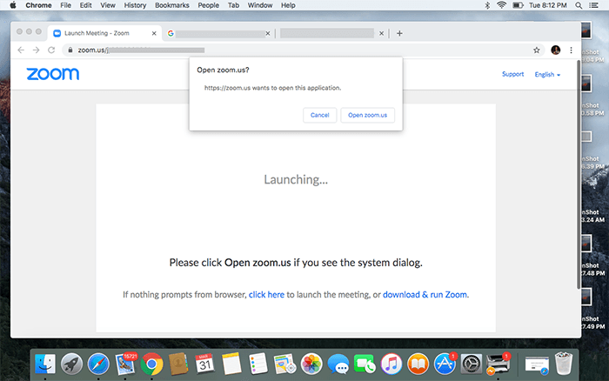Open Calendar icon showing 31
This screenshot has width=609, height=381.
(204, 364)
